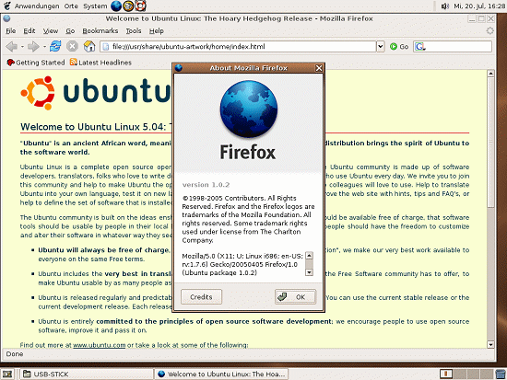Click the Firefox globe logo in dialog
Image resolution: width=507 pixels, height=380 pixels.
(248, 109)
